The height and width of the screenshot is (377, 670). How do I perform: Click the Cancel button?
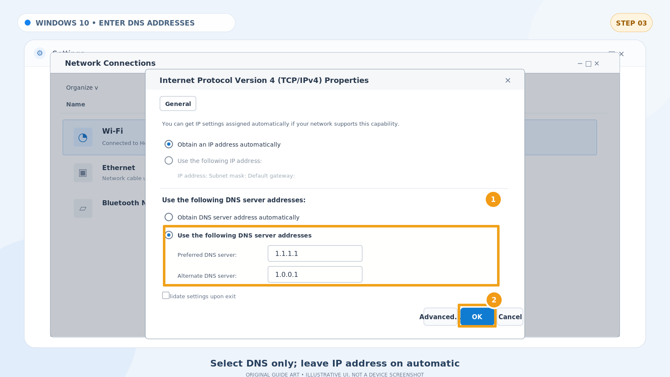tap(510, 317)
